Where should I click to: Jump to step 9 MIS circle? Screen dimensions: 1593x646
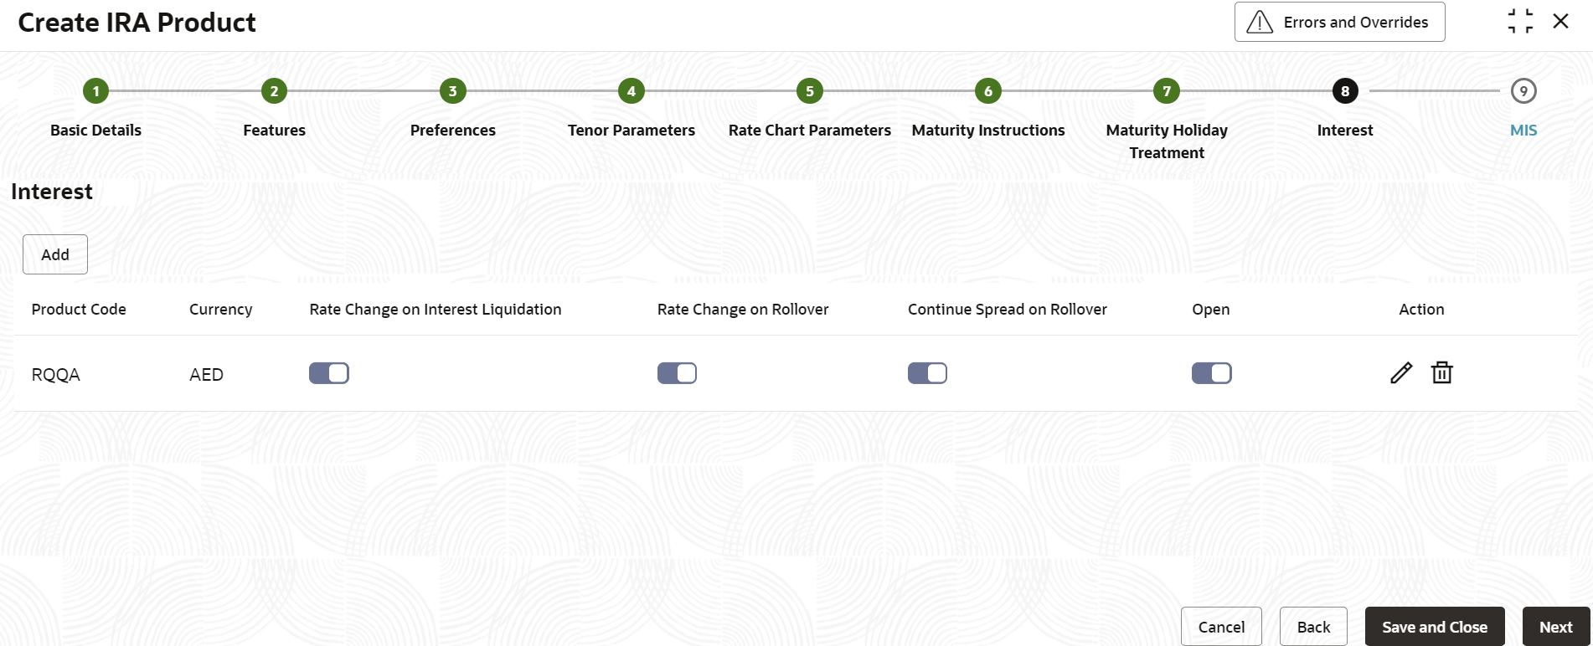point(1523,91)
